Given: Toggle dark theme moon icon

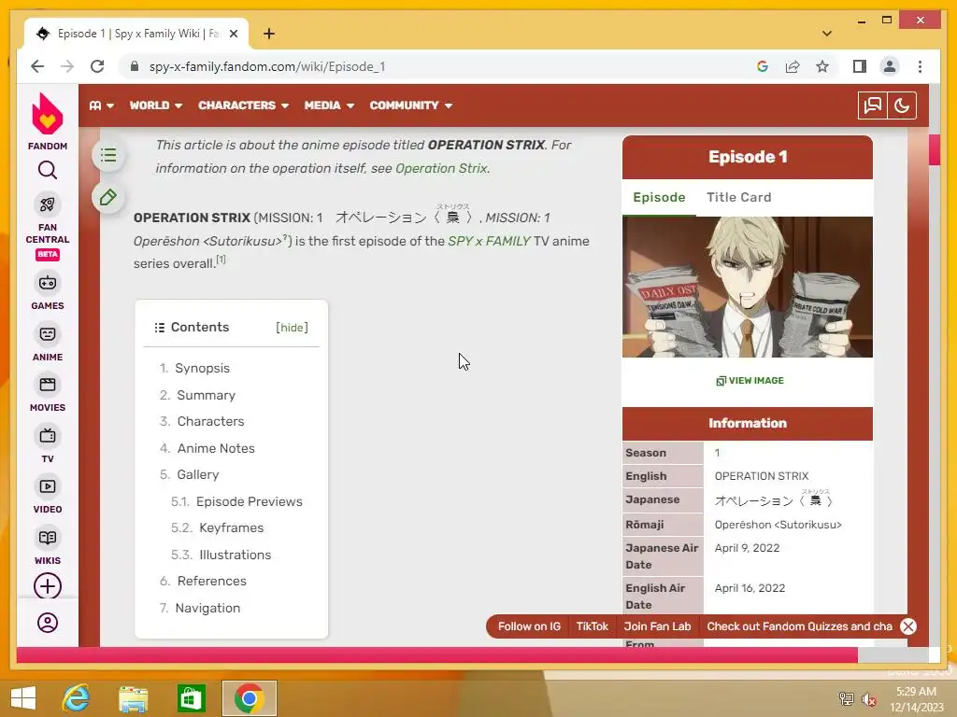Looking at the screenshot, I should [902, 105].
